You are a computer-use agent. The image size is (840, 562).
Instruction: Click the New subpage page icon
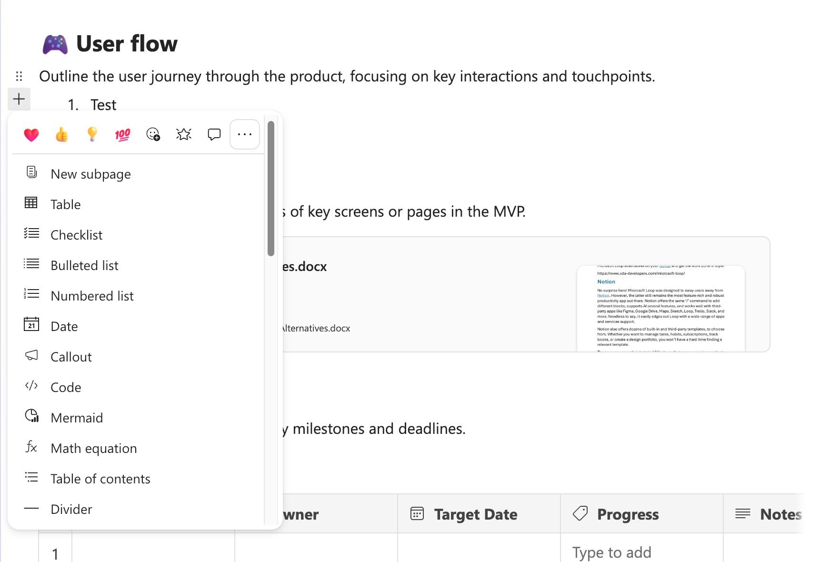point(31,172)
